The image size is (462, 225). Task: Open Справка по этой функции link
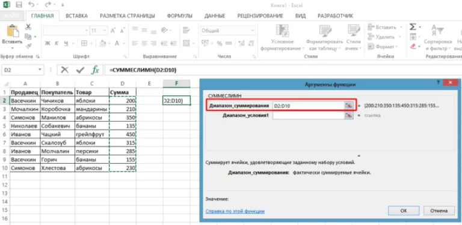coord(235,211)
